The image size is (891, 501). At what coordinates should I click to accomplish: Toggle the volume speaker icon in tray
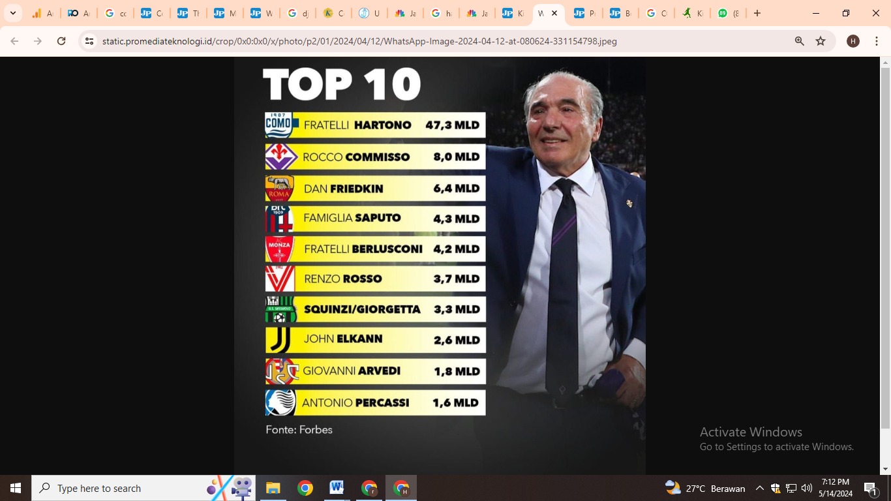click(807, 488)
